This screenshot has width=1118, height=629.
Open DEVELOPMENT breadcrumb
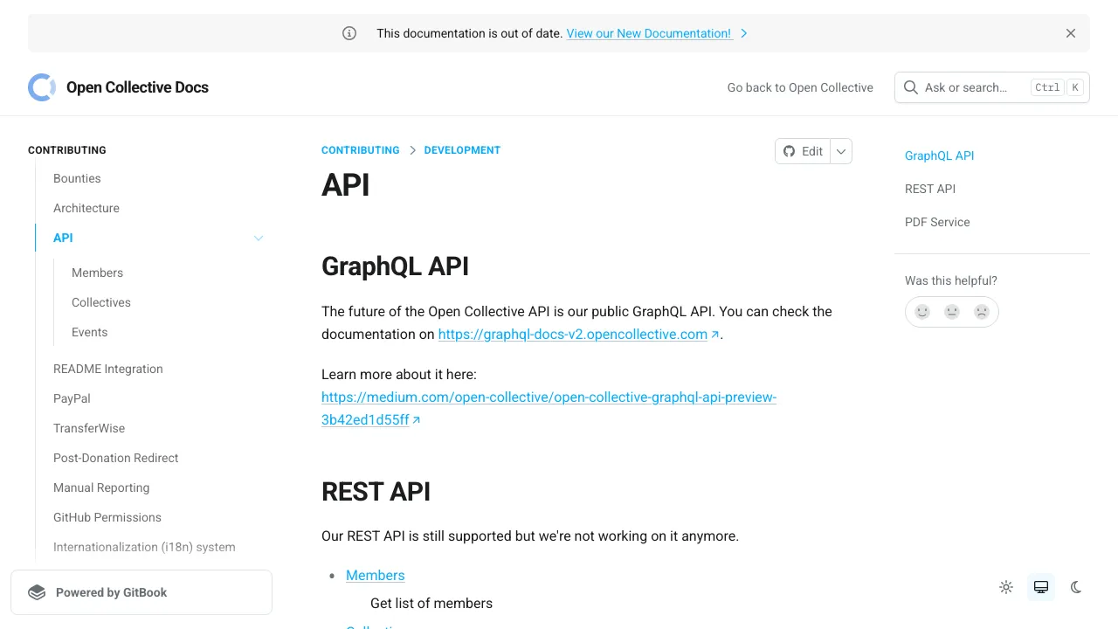coord(462,150)
